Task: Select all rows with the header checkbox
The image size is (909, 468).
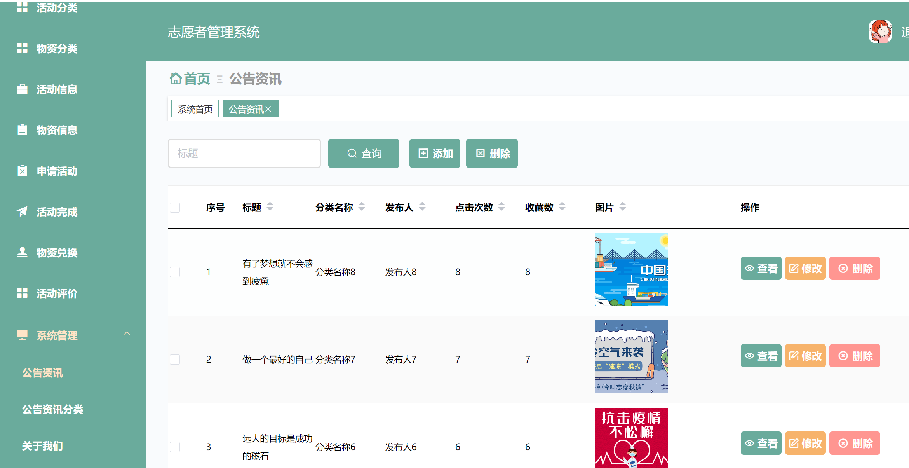Action: point(175,207)
